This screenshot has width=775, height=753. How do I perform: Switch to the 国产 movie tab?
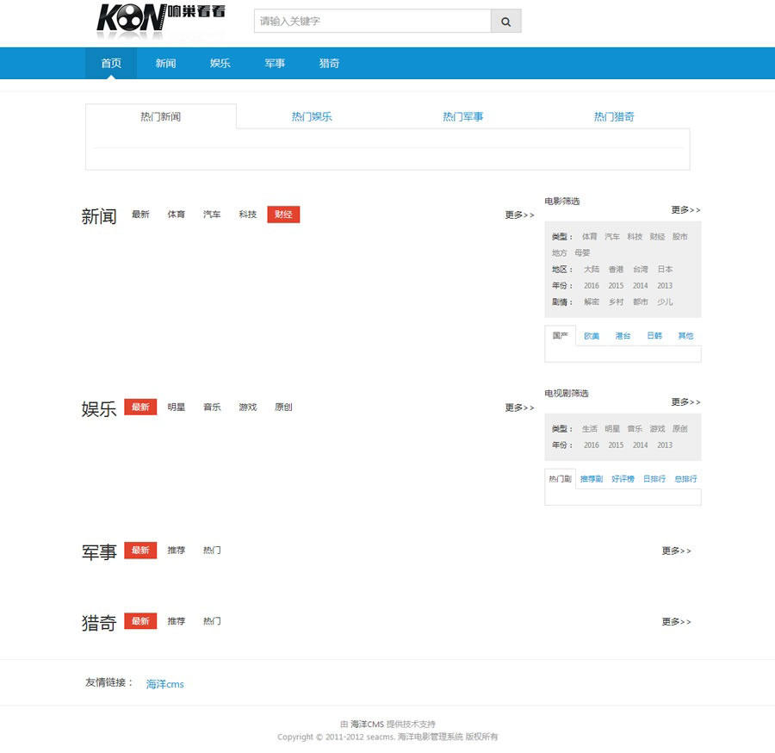pyautogui.click(x=560, y=336)
